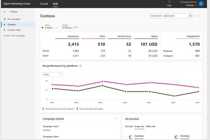Select the Impressions metric header
Image resolution: width=210 pixels, height=140 pixels.
click(73, 36)
